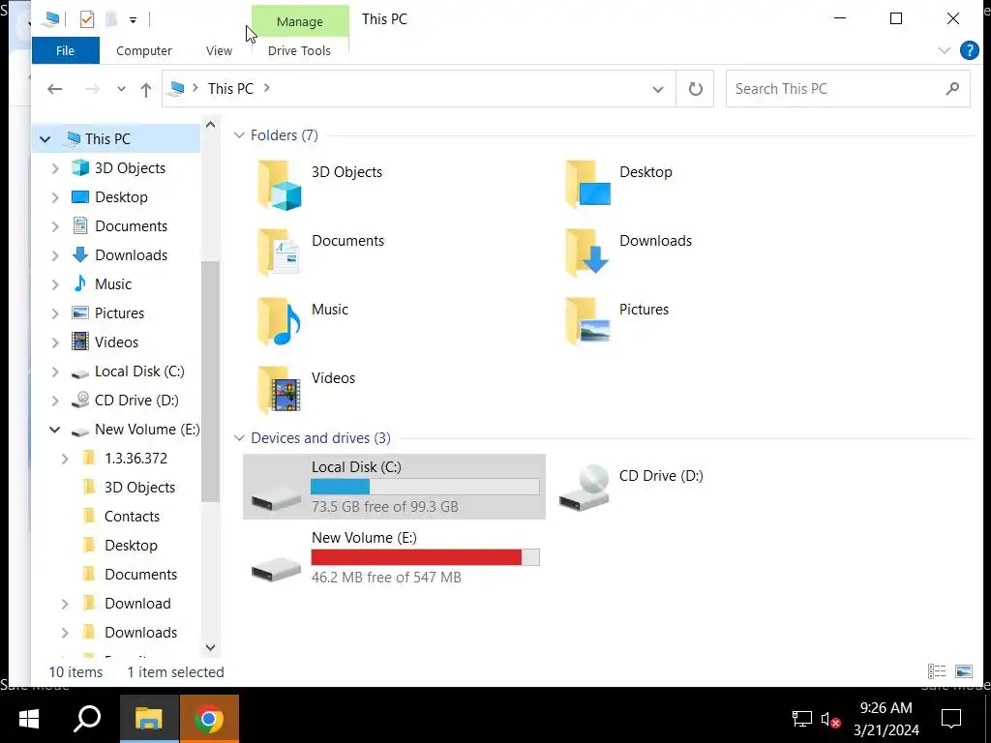The height and width of the screenshot is (743, 991).
Task: Switch to the View ribbon tab
Action: [219, 50]
